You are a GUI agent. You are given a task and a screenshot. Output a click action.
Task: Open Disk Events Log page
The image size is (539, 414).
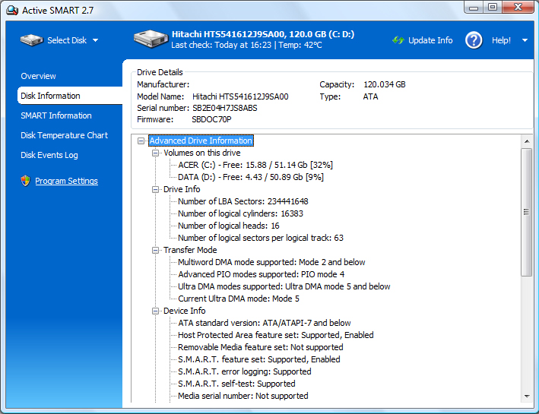point(49,155)
